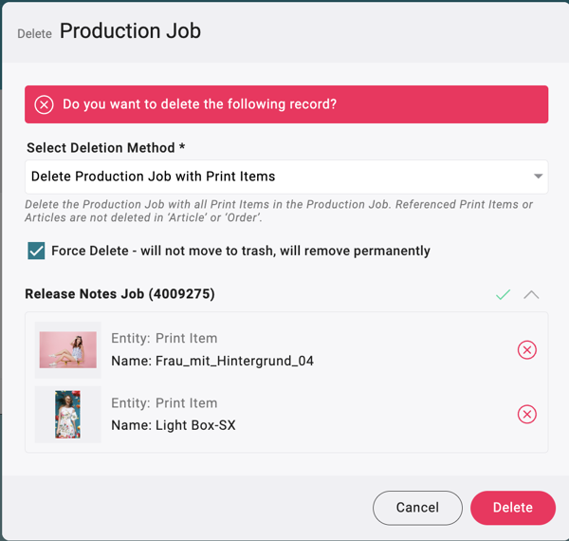Click the green checkmark beside Release Notes Job
Image resolution: width=569 pixels, height=541 pixels.
tap(503, 295)
